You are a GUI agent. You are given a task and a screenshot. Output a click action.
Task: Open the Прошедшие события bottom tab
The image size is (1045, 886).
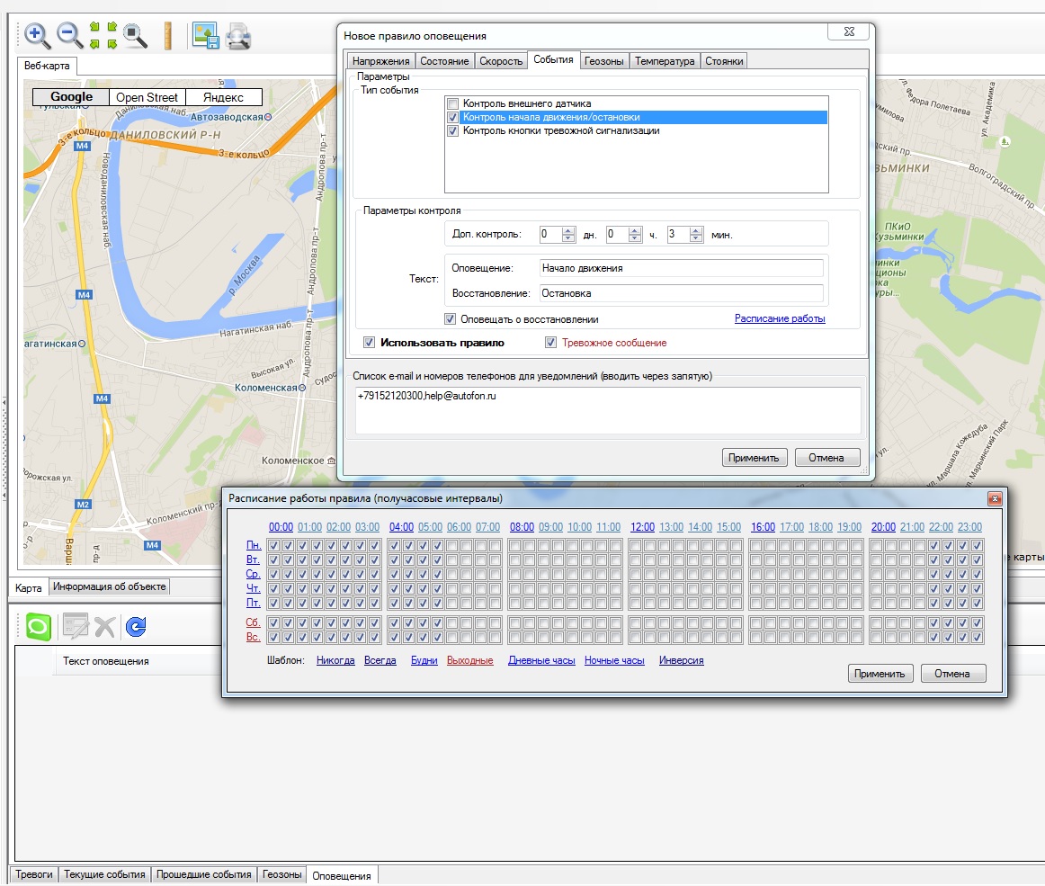(x=203, y=874)
